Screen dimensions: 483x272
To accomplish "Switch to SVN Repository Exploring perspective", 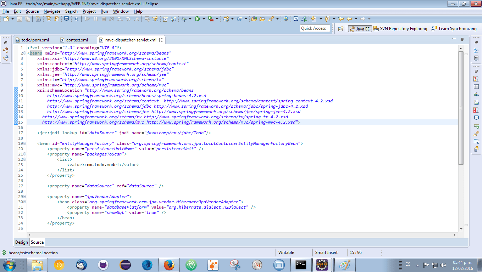I will [x=400, y=29].
